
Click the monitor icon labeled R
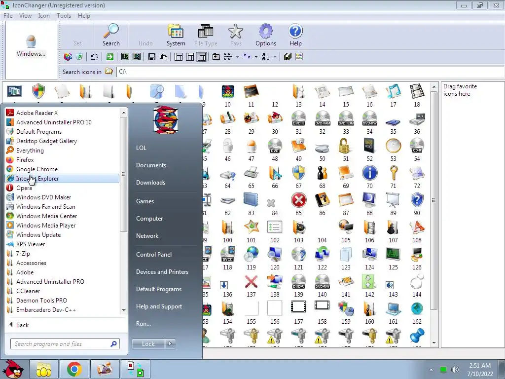pos(137,57)
